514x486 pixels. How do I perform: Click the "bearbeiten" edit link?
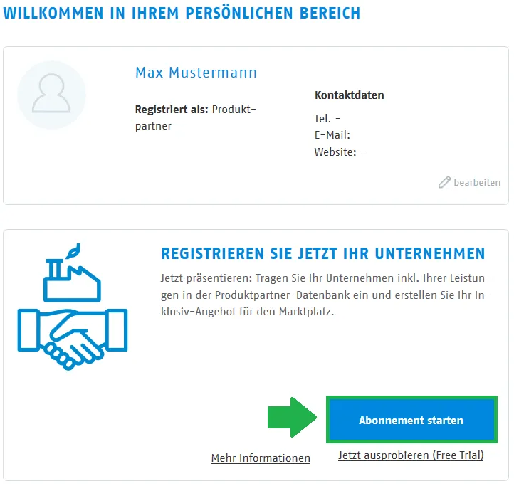(x=477, y=183)
